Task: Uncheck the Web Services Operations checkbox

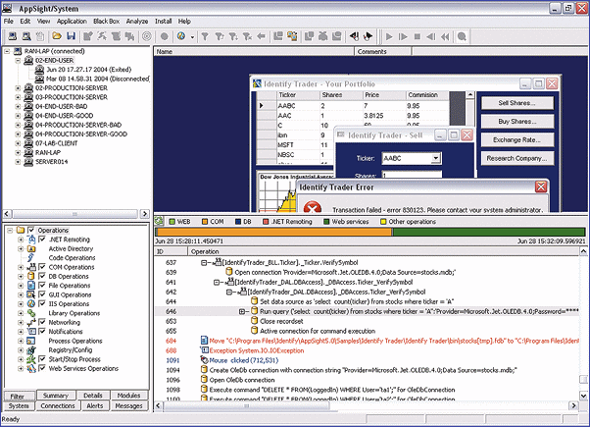Action: pyautogui.click(x=42, y=368)
